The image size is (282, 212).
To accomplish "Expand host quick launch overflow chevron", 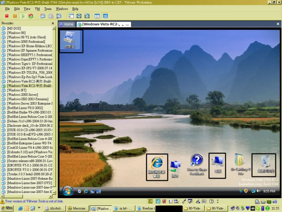I will tap(39, 208).
